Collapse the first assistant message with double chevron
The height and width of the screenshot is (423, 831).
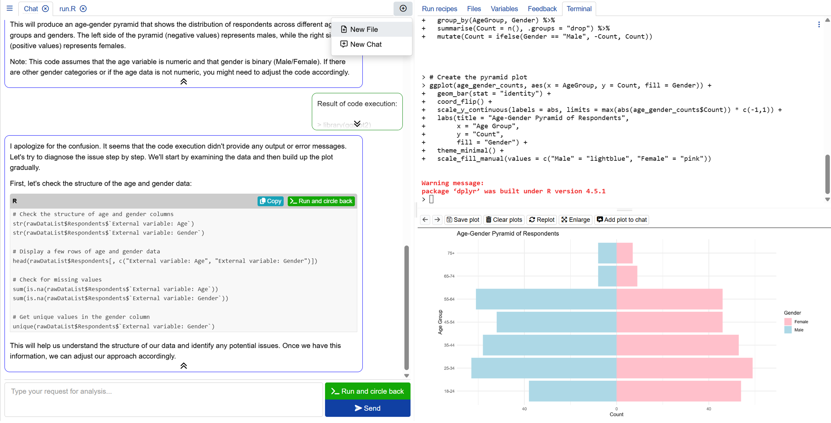(x=184, y=81)
